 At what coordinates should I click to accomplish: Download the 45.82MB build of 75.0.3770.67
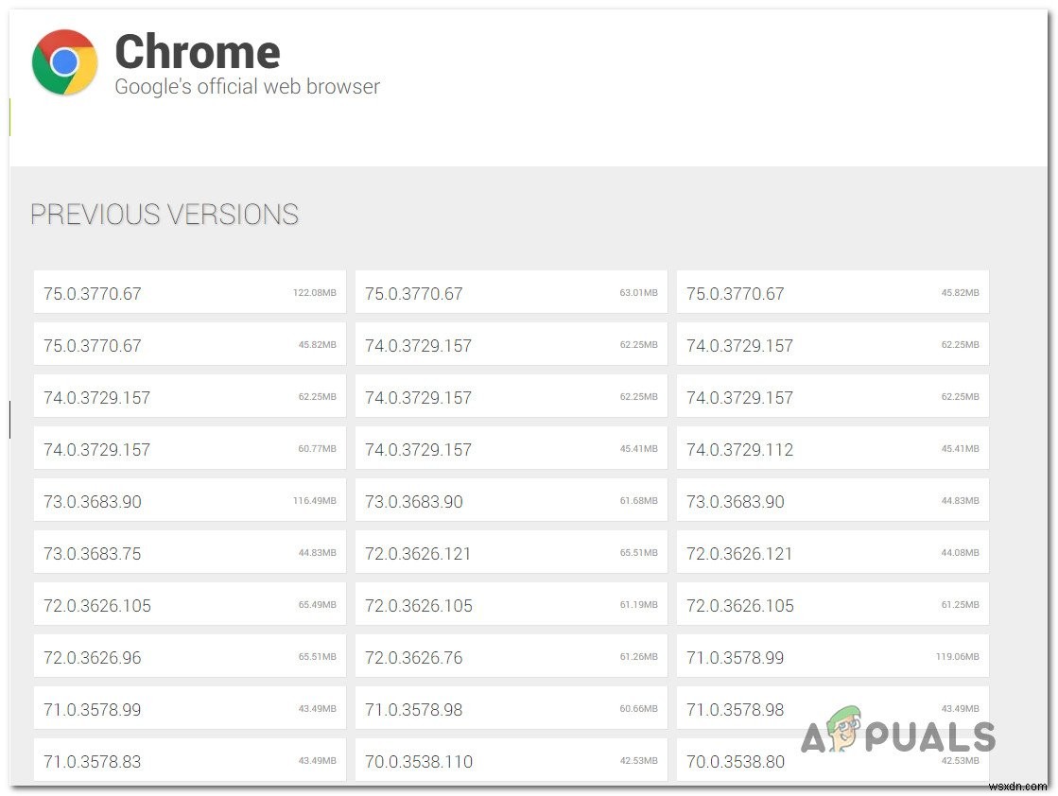click(x=832, y=292)
